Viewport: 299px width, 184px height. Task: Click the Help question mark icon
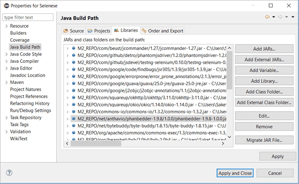click(x=9, y=173)
